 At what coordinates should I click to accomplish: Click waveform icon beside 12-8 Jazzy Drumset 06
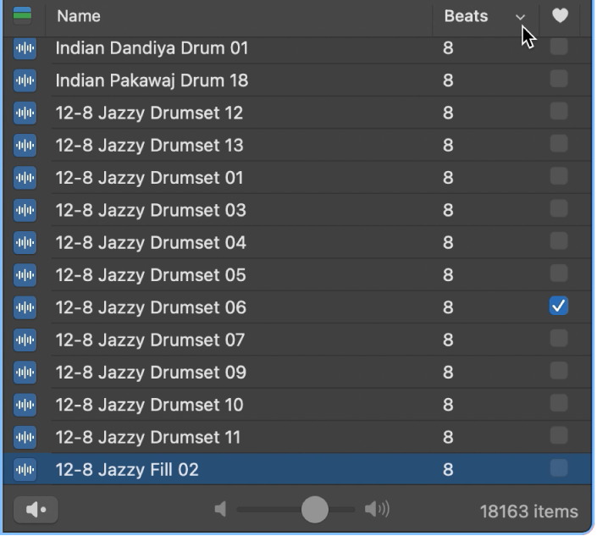tap(25, 307)
